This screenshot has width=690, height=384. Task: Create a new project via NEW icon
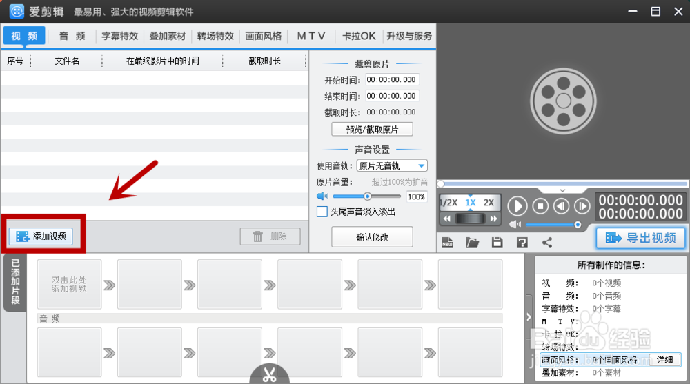tap(448, 243)
